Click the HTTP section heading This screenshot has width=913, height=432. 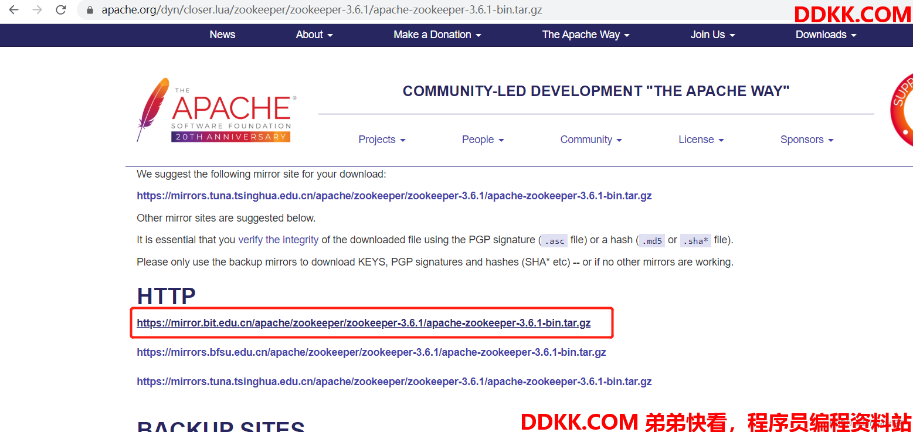[167, 296]
